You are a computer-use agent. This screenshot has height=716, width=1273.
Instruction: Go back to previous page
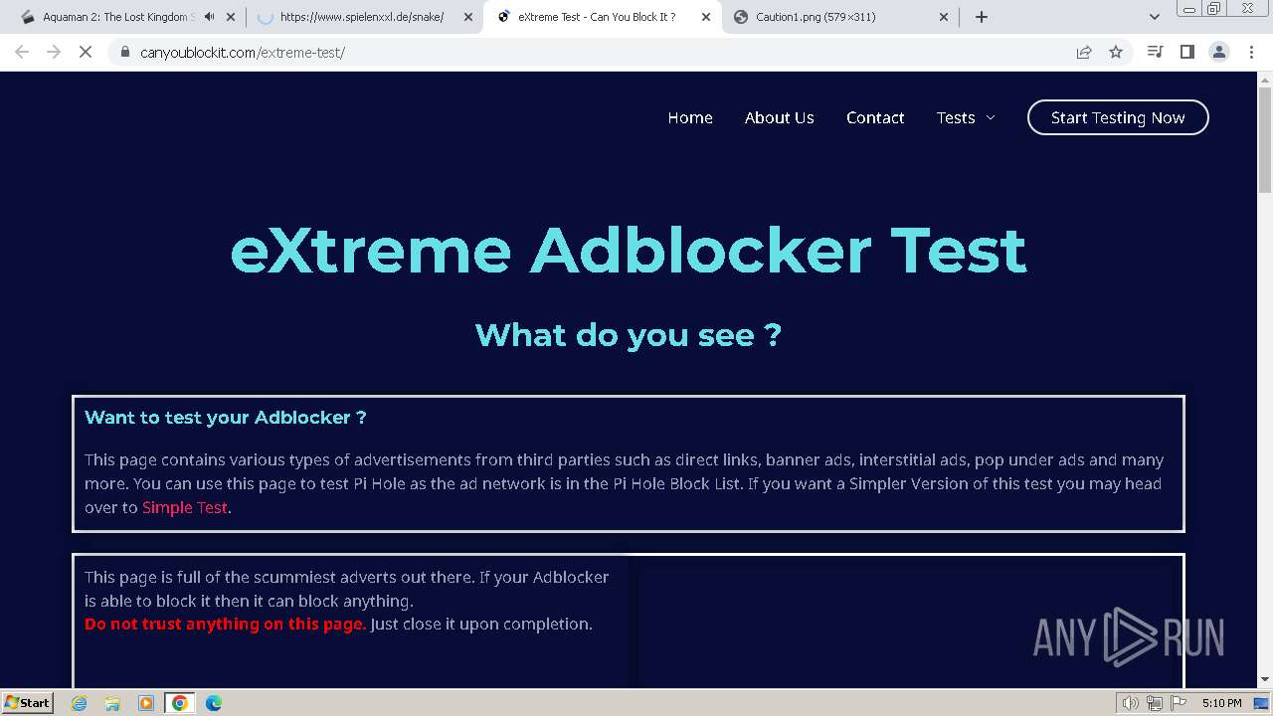tap(22, 52)
